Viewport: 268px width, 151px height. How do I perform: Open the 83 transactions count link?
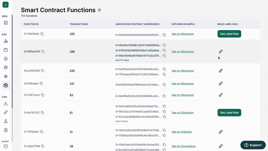71,95
